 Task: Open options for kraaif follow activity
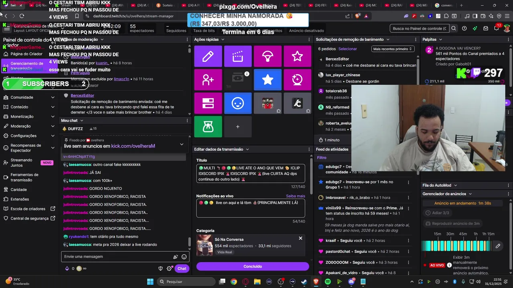click(408, 241)
